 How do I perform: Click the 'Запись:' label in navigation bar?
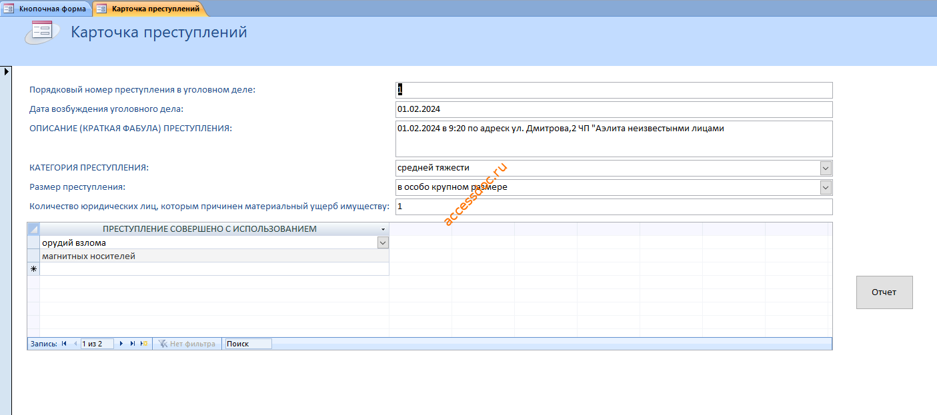coord(44,344)
